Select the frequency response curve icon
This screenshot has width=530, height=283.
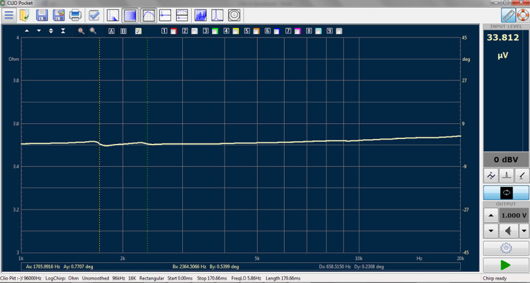[x=149, y=15]
